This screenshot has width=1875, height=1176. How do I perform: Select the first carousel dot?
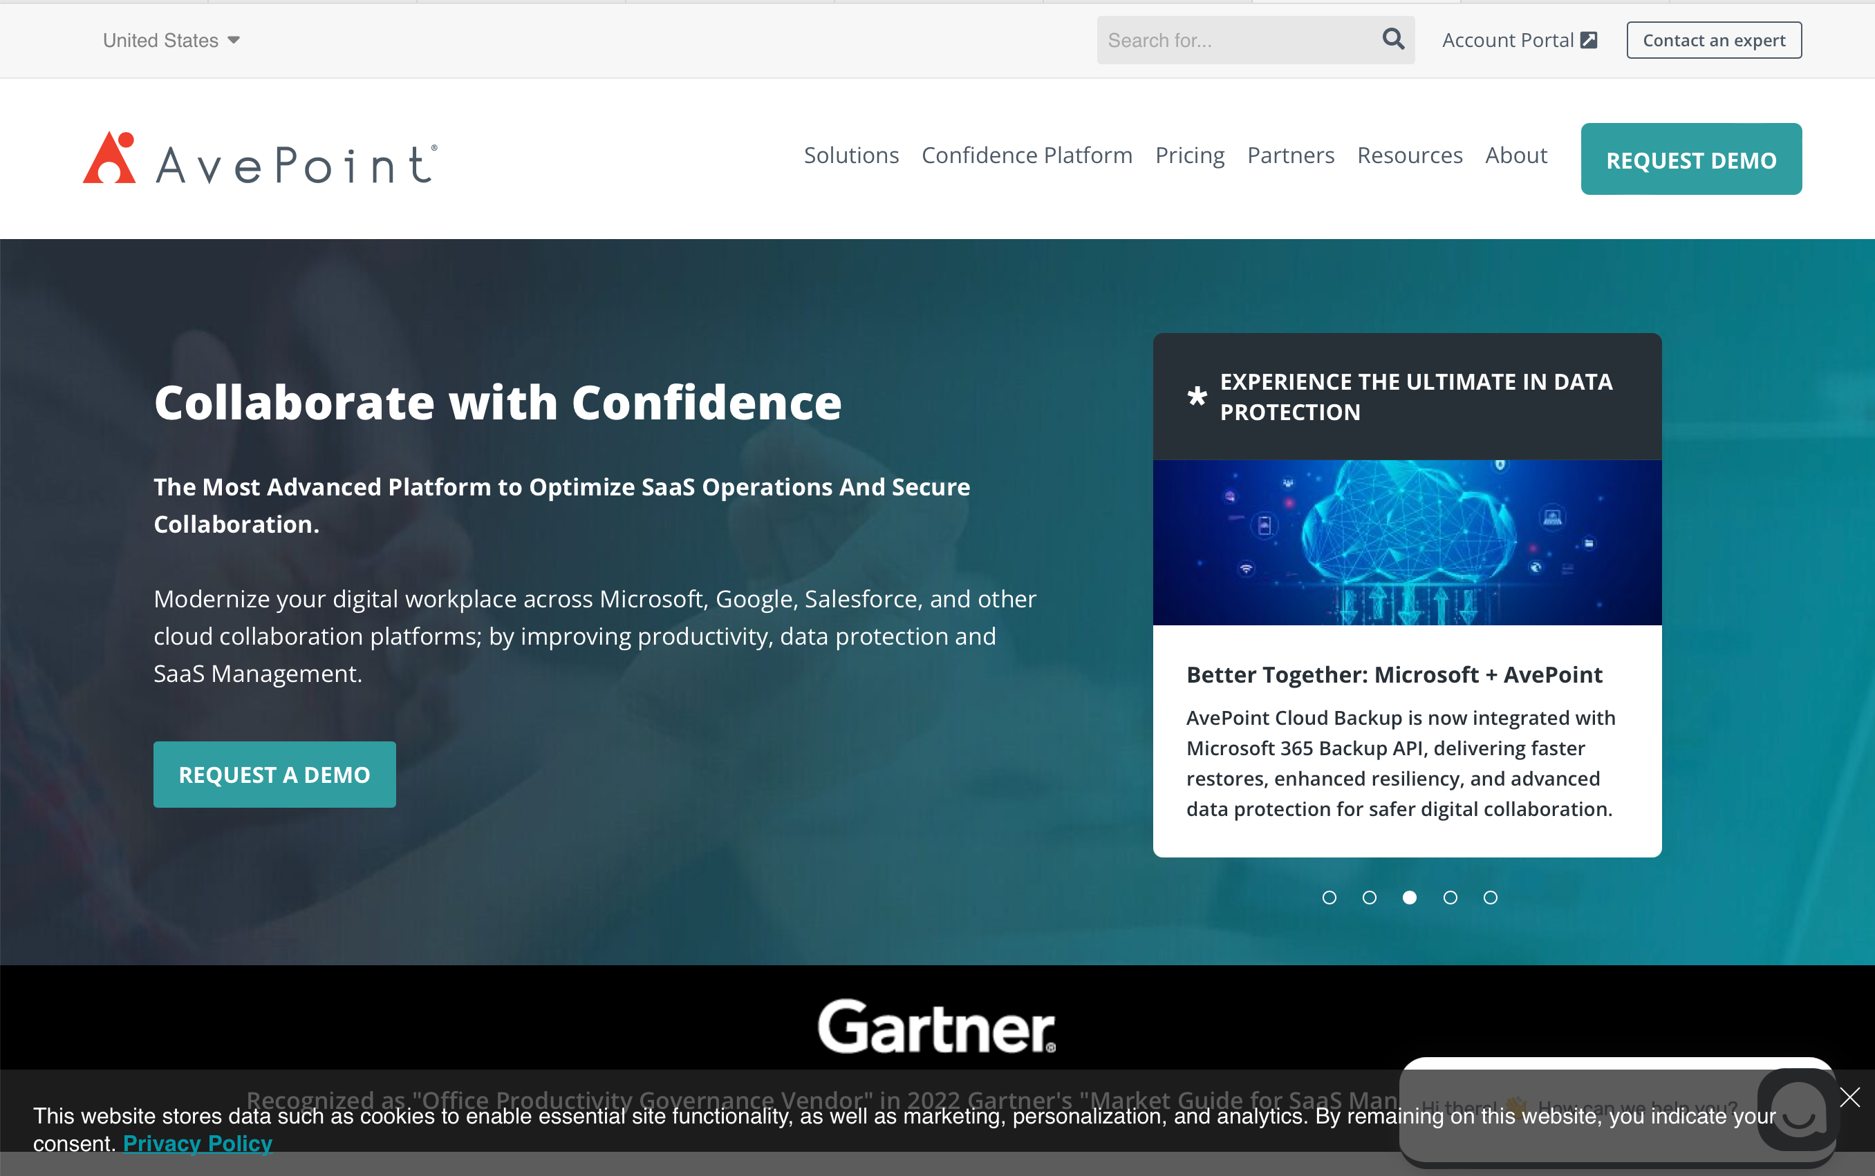(1329, 898)
